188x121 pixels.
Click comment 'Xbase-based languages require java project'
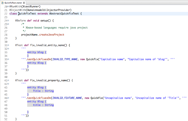coord(57,28)
